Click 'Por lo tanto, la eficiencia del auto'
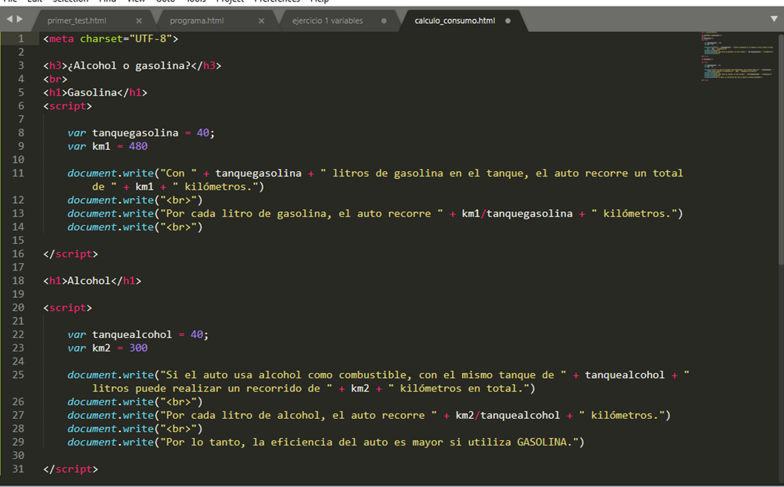 coord(277,443)
